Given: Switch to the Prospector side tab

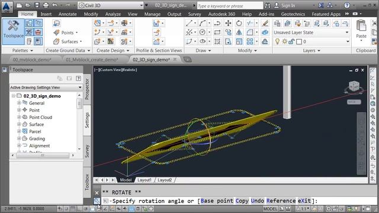Looking at the screenshot, I should 87,89.
